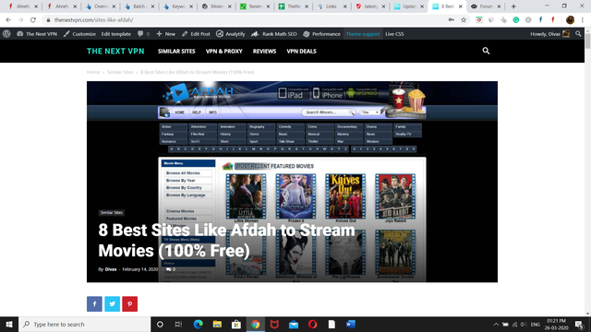
Task: Open Howdy, Divas account menu
Action: tap(549, 34)
